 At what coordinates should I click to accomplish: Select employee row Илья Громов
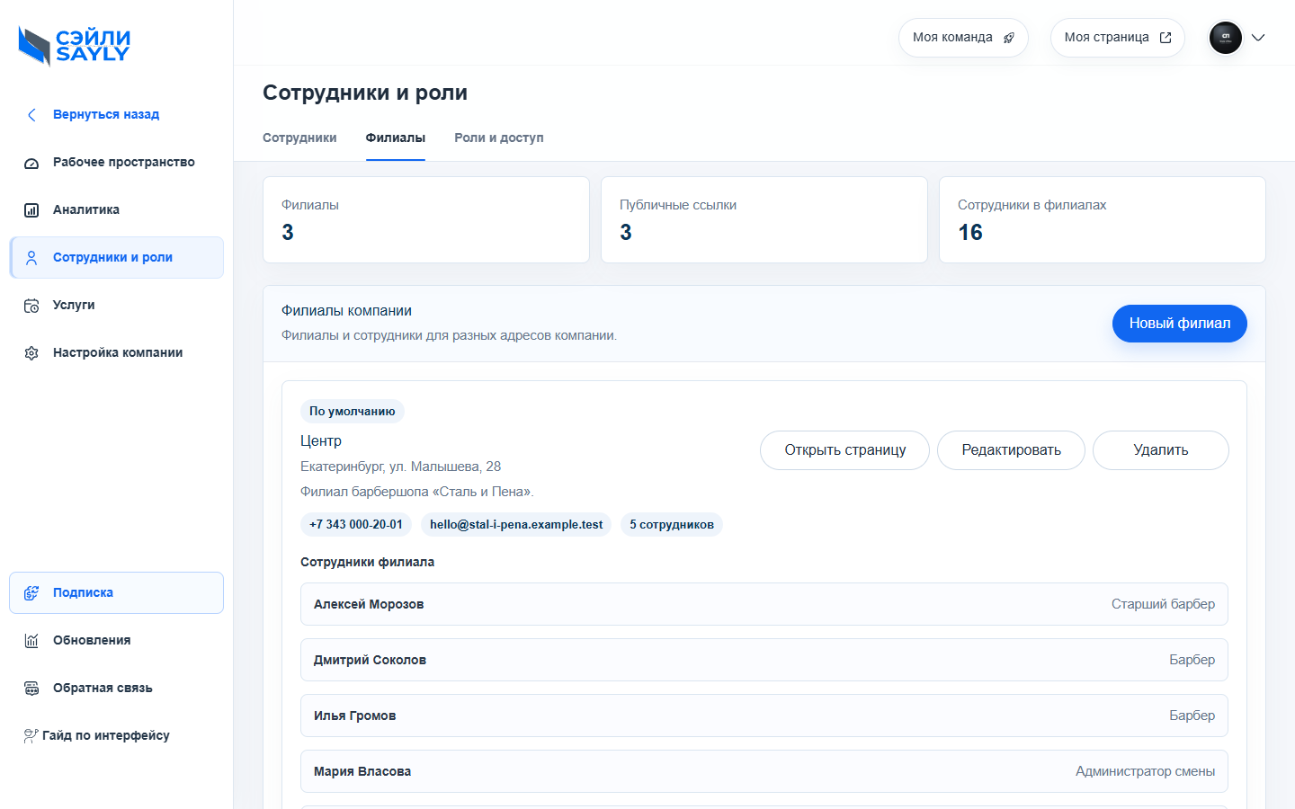[x=764, y=716]
